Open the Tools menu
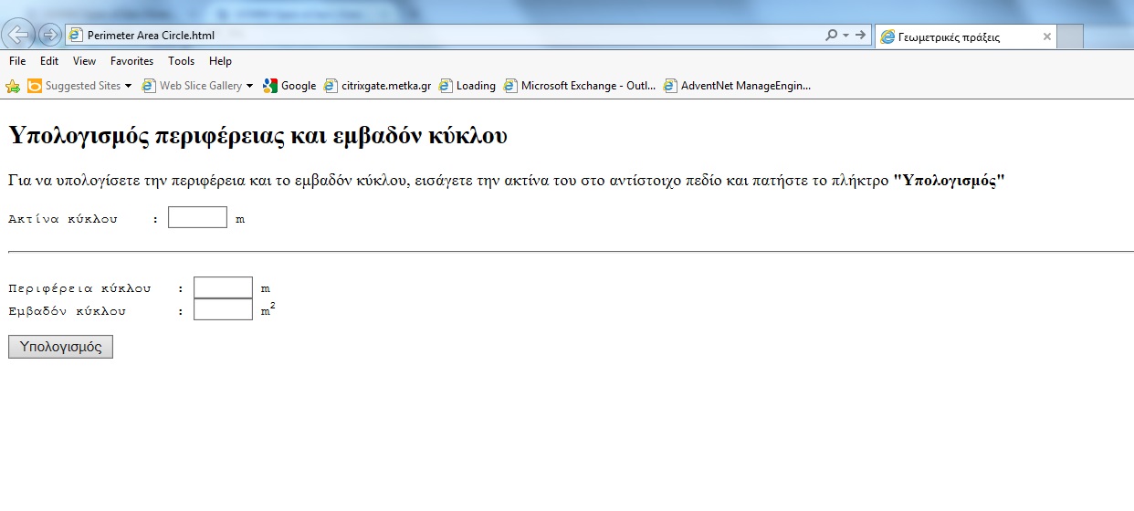Screen dimensions: 1134x511 [x=181, y=61]
